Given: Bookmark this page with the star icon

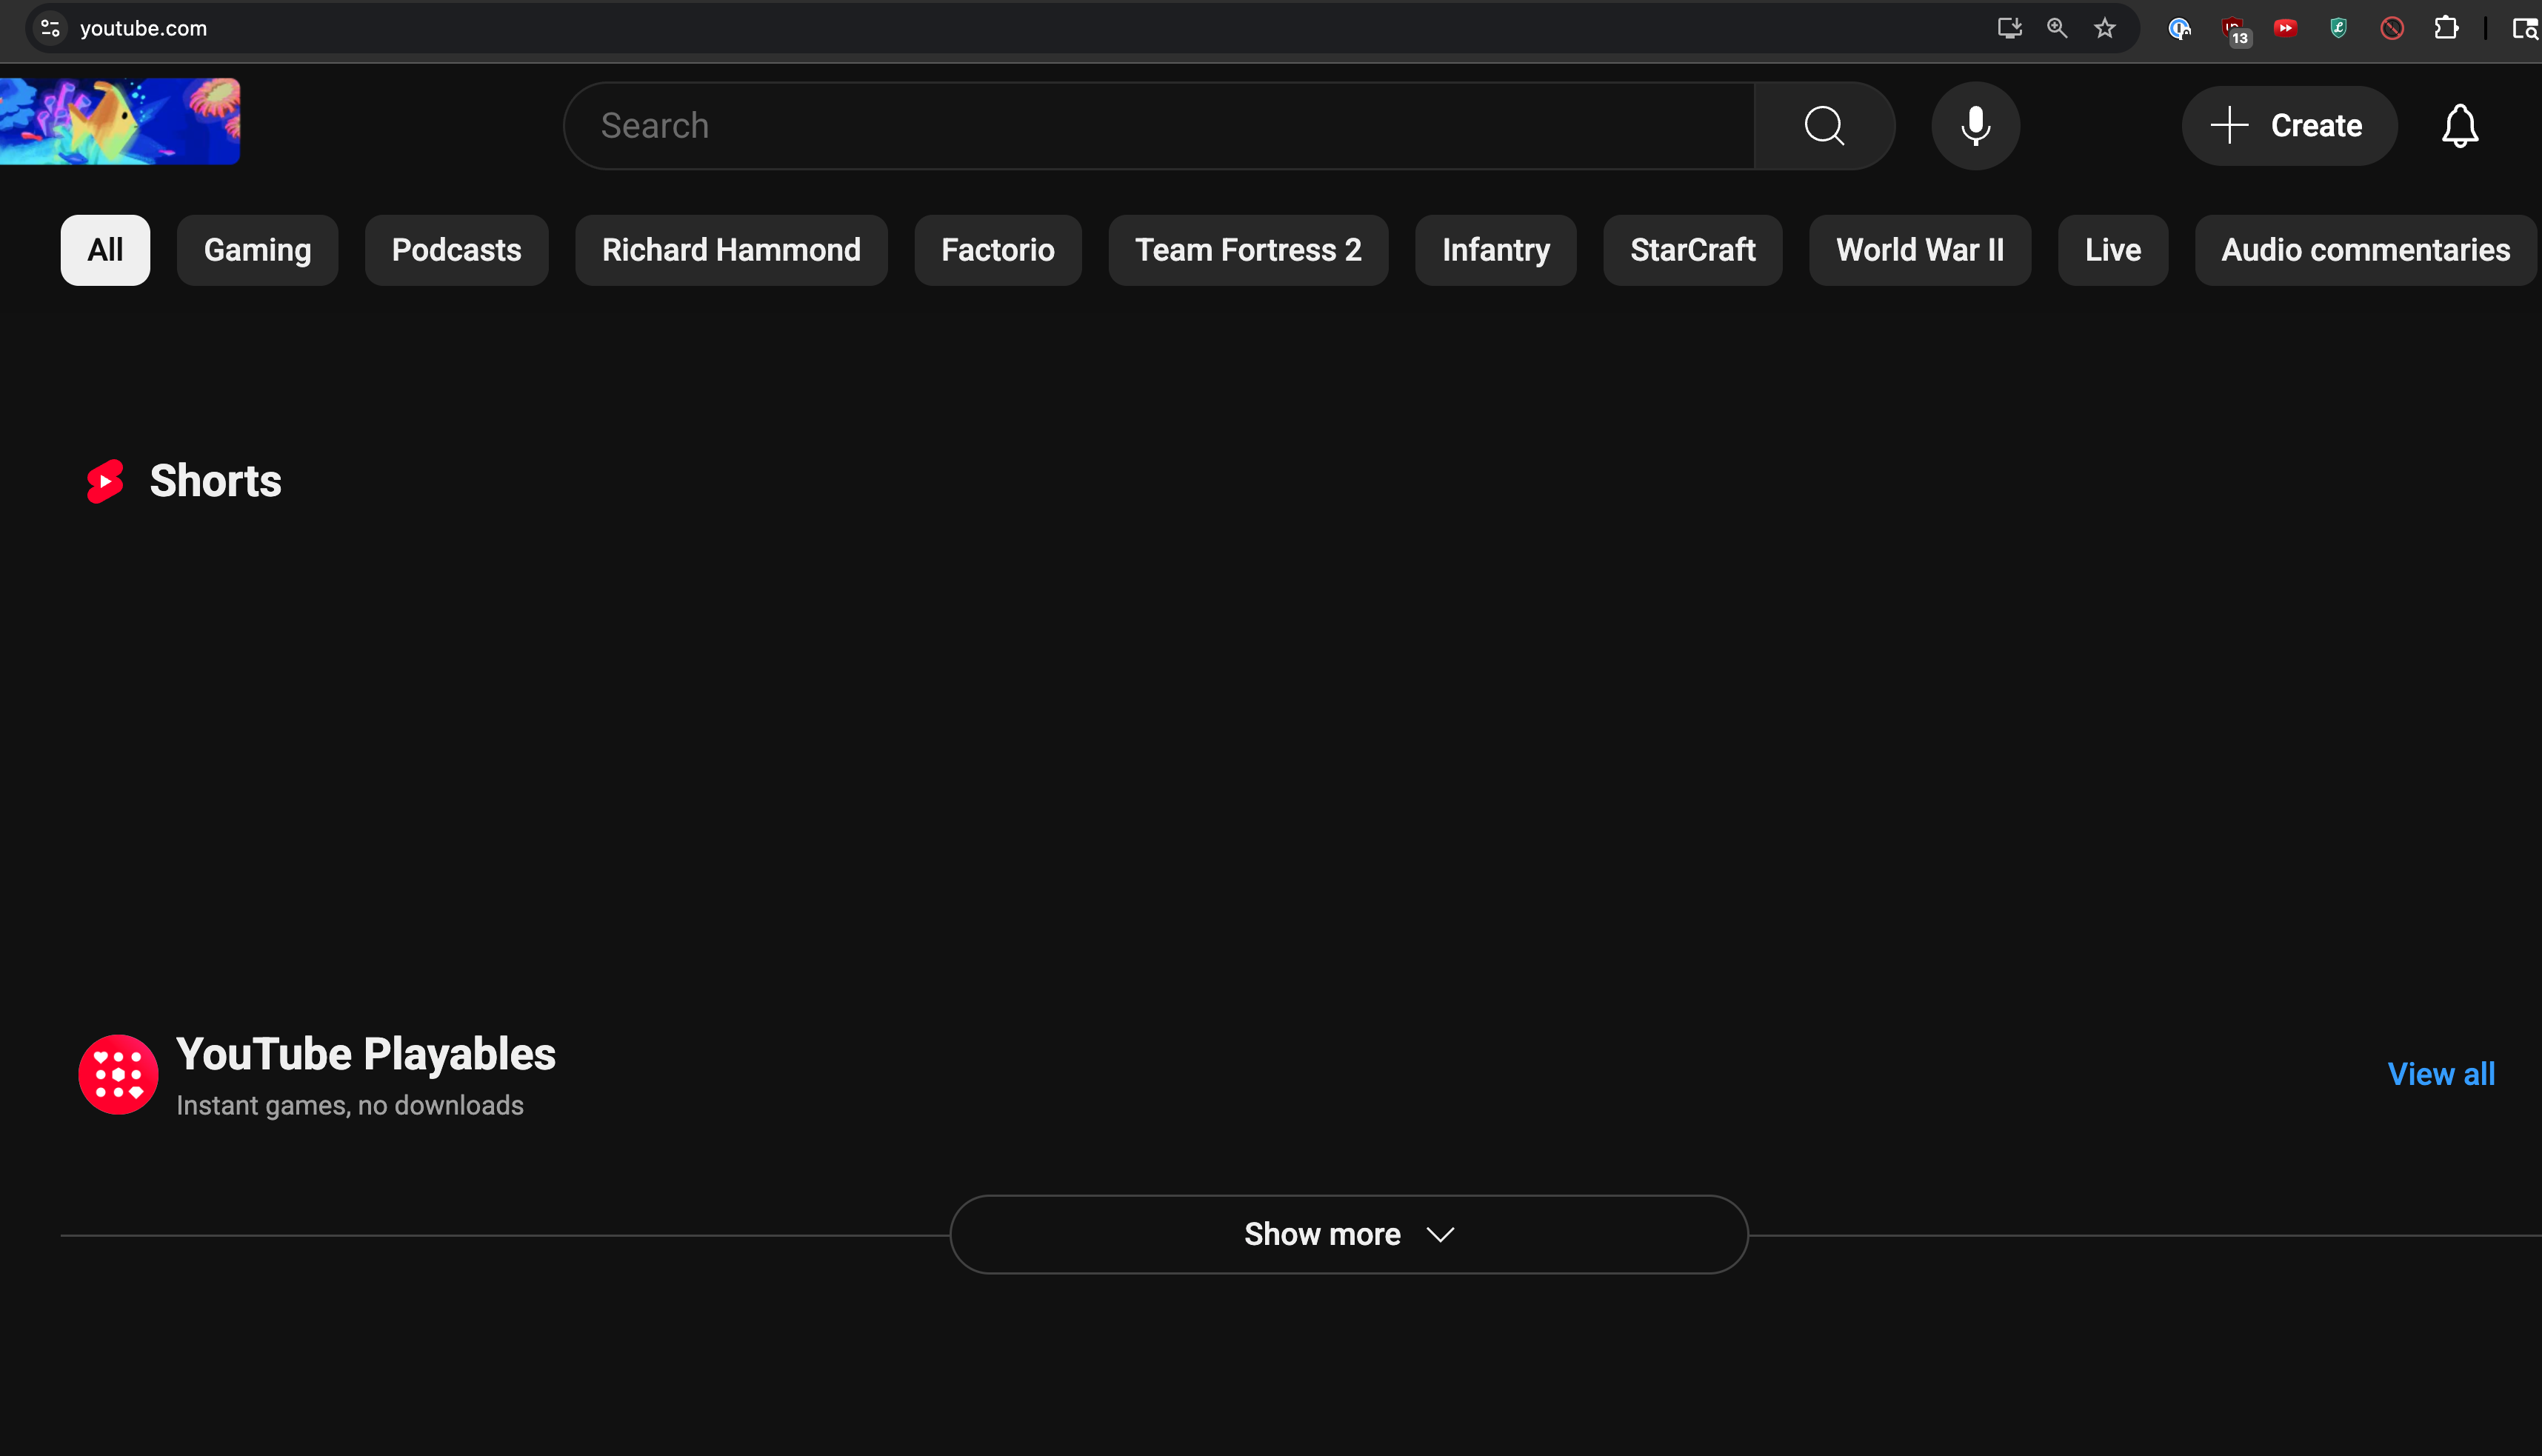Looking at the screenshot, I should click(2105, 29).
